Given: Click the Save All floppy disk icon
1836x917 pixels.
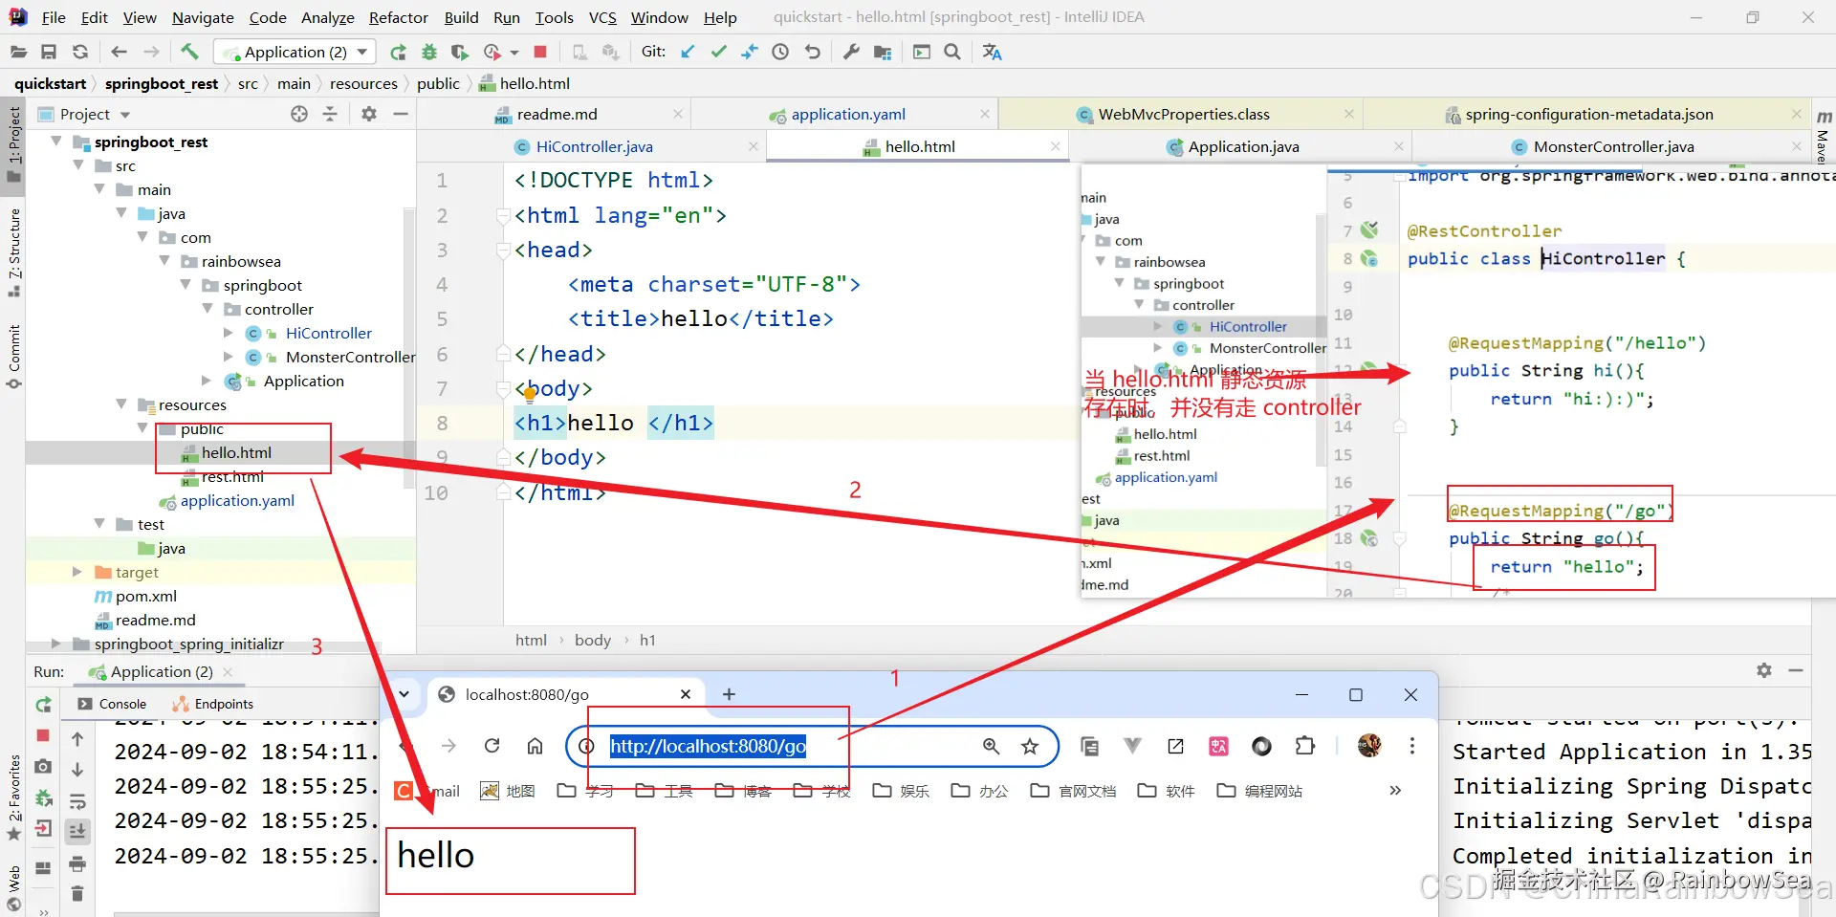Looking at the screenshot, I should (49, 52).
